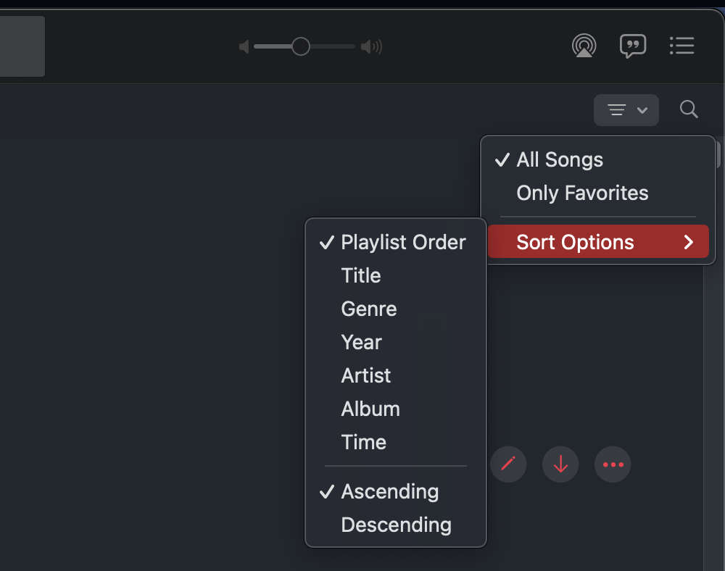Choose Descending sort direction
The width and height of the screenshot is (725, 571).
[396, 525]
